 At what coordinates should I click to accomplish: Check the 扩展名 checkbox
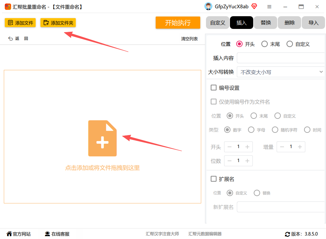214,179
